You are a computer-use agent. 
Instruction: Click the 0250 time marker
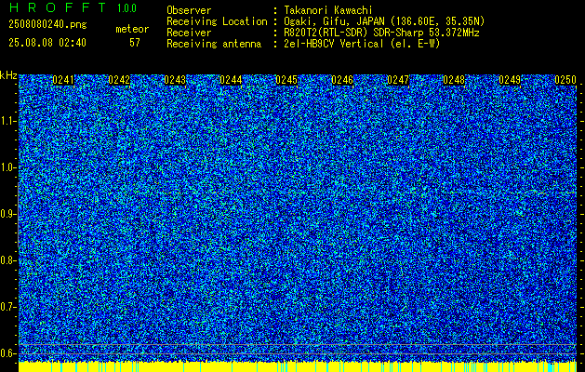[x=565, y=80]
